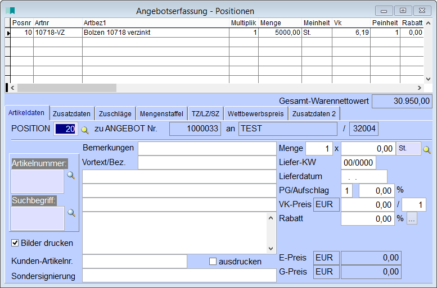Viewport: 437px width, 288px height.
Task: Switch to the Artikeldaten tab
Action: tap(26, 113)
